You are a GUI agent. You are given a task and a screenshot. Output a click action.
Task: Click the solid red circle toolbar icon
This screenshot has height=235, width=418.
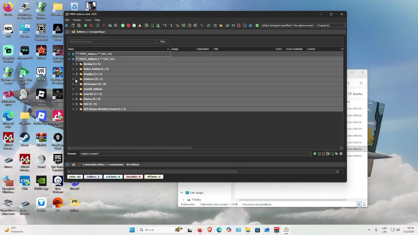point(128,25)
